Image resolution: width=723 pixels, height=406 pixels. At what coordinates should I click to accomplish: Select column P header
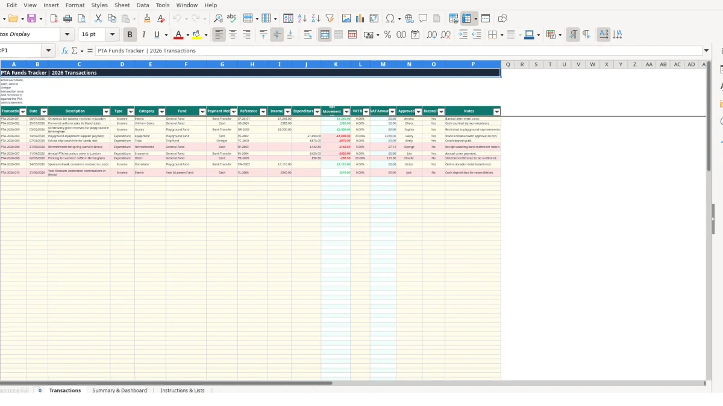pyautogui.click(x=473, y=64)
